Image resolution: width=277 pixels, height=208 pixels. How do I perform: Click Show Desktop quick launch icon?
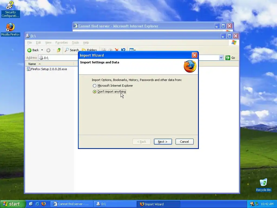pos(31,204)
